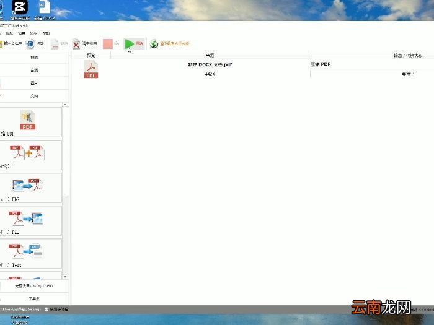The image size is (434, 325).
Task: Open the Word DOCX file on desktop
Action: tap(44, 7)
